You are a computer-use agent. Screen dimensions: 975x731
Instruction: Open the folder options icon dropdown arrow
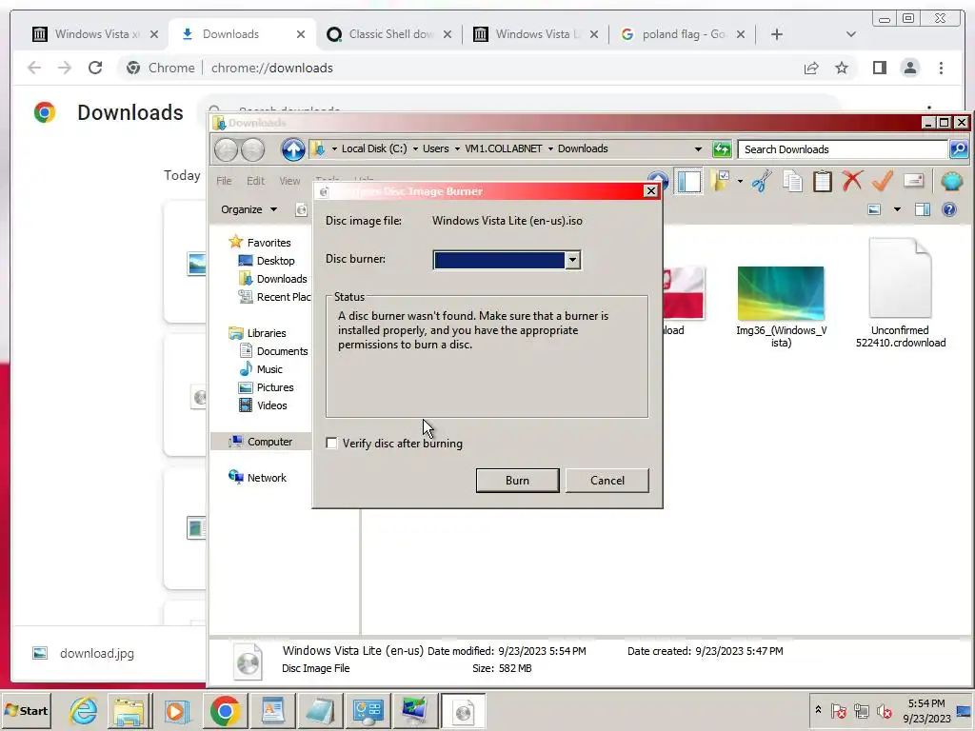740,182
